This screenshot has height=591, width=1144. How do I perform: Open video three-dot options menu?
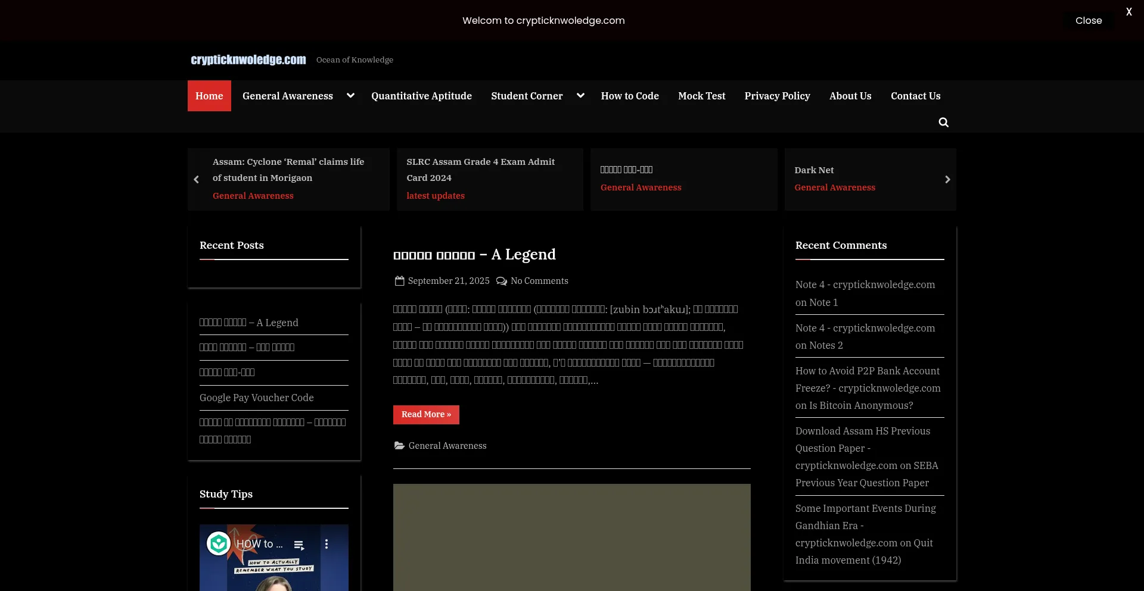click(327, 544)
